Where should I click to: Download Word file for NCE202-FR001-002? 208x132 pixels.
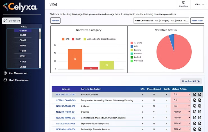click(x=195, y=106)
